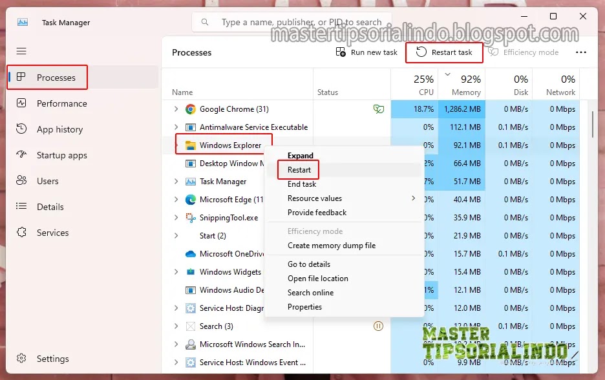Expand the Windows Widgets process group
The image size is (605, 380).
point(176,272)
